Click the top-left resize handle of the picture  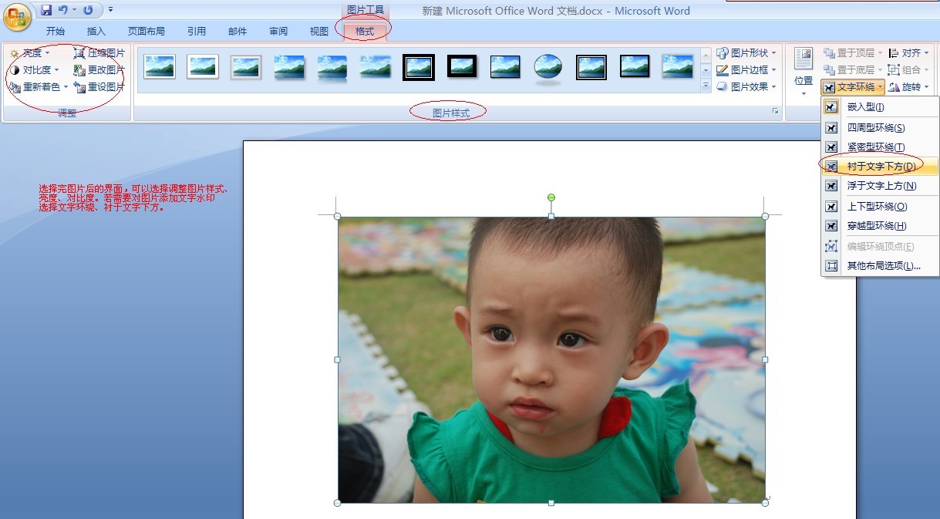pos(338,217)
